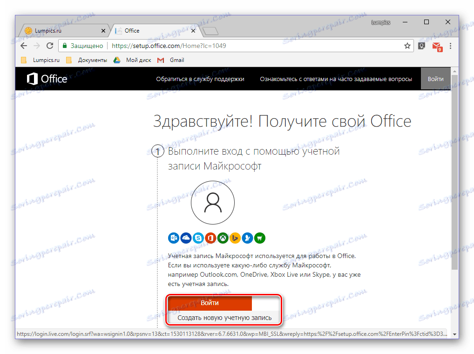Open the Gmail bookmark

(171, 60)
